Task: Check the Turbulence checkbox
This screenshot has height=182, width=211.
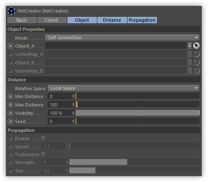Action: [x=43, y=154]
